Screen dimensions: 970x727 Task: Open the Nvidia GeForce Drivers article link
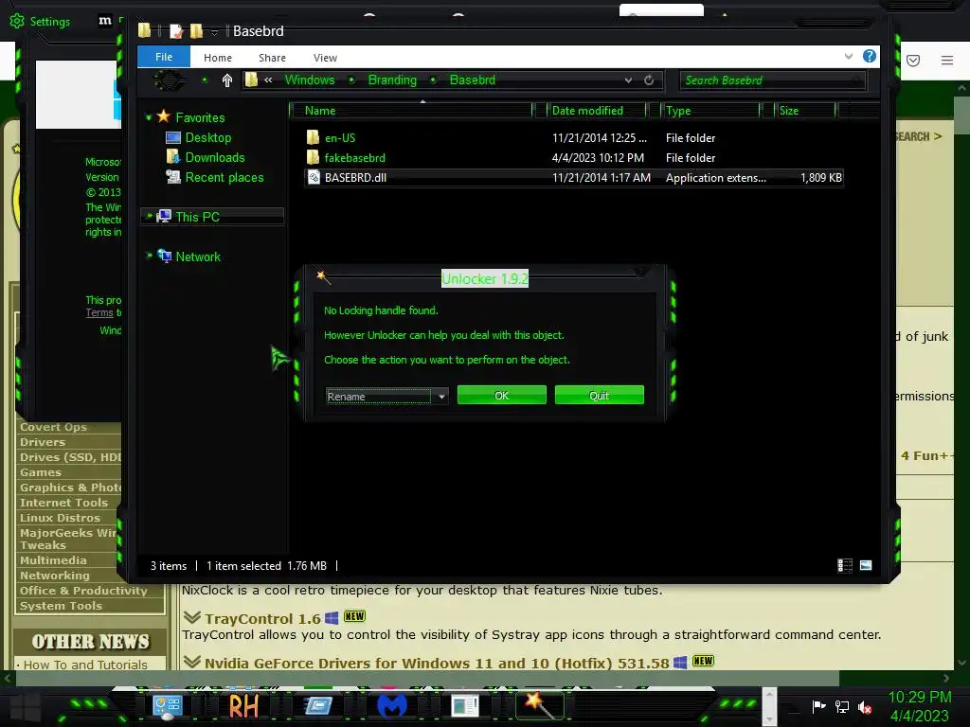437,664
